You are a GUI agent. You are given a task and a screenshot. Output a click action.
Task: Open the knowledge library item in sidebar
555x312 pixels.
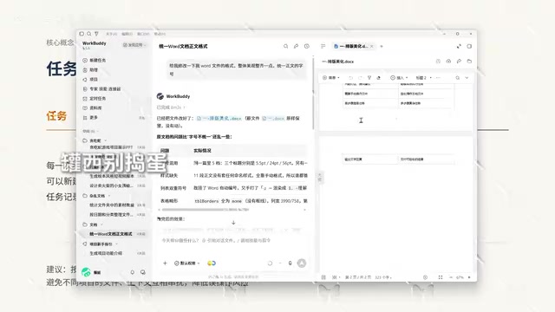pyautogui.click(x=93, y=107)
